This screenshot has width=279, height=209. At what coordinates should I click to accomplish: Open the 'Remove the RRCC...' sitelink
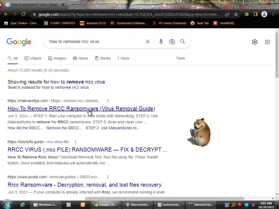pyautogui.click(x=64, y=128)
